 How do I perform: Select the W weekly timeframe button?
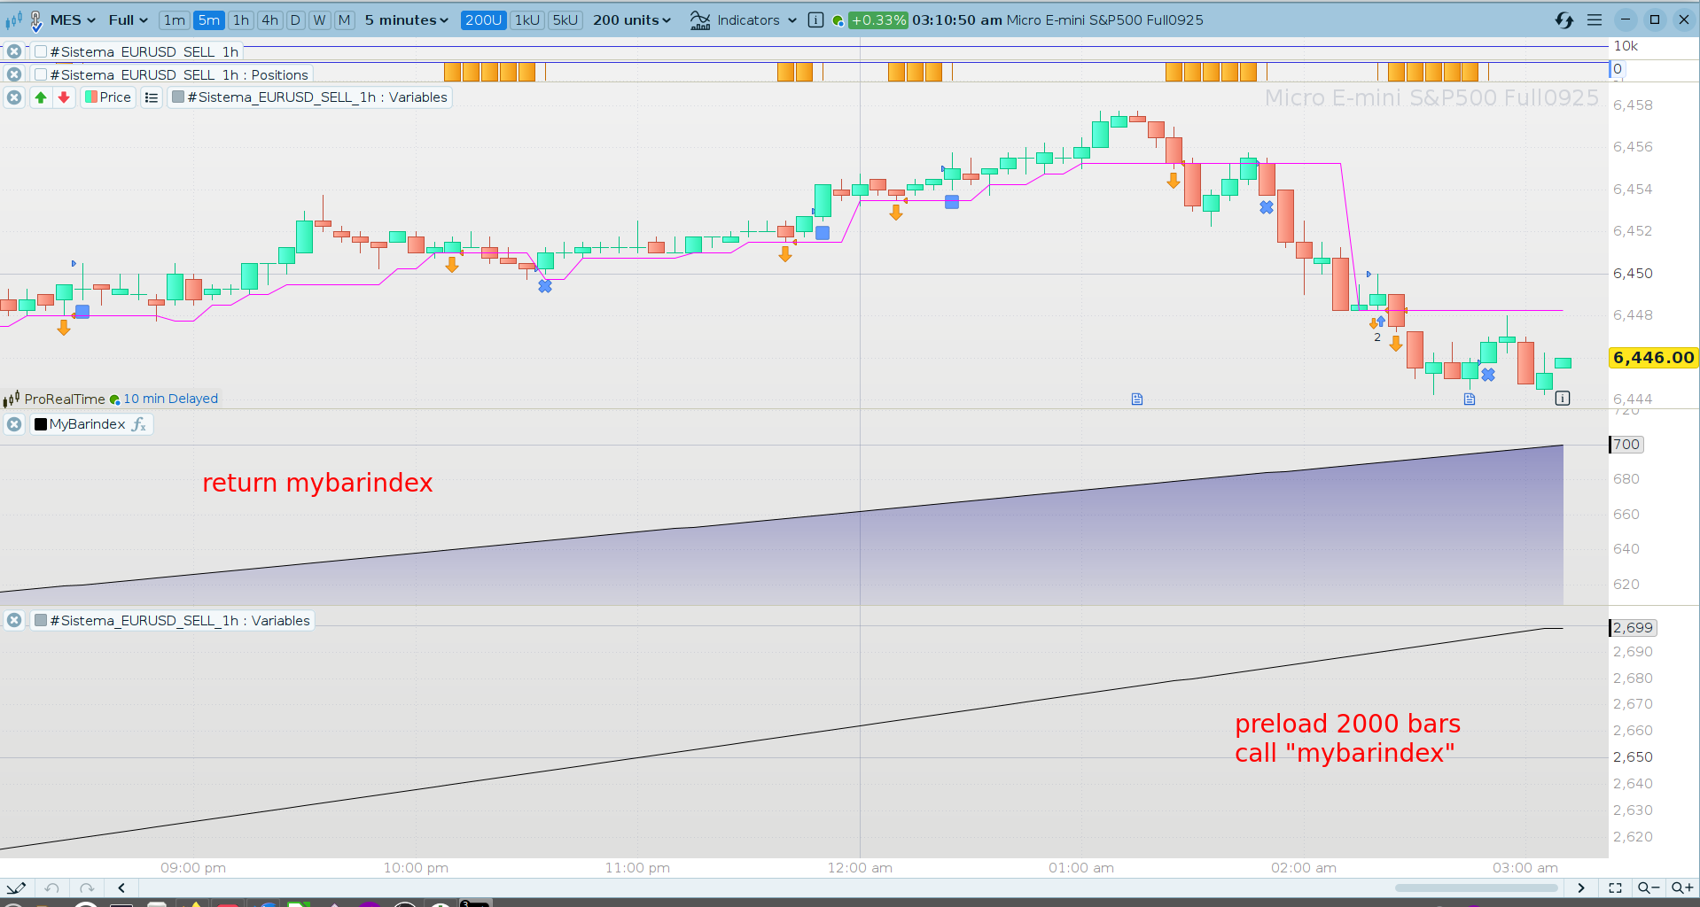click(x=319, y=19)
